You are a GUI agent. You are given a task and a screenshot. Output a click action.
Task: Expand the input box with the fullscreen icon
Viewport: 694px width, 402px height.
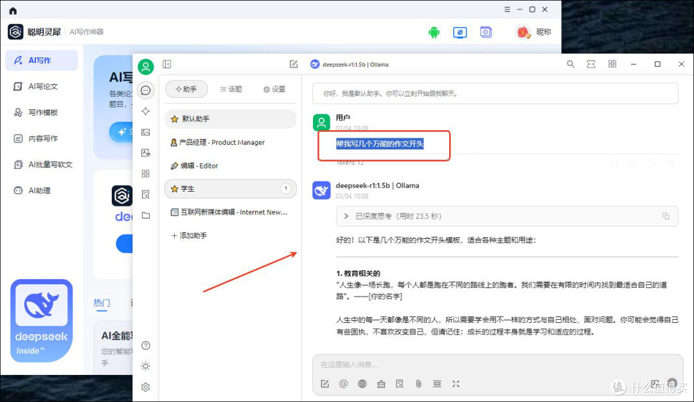[x=456, y=384]
